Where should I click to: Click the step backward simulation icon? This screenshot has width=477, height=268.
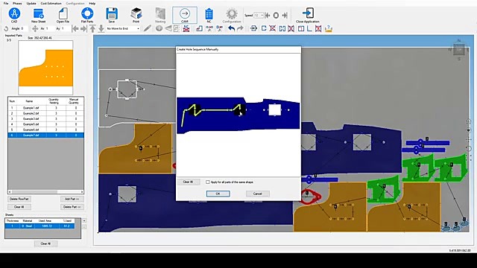268,15
